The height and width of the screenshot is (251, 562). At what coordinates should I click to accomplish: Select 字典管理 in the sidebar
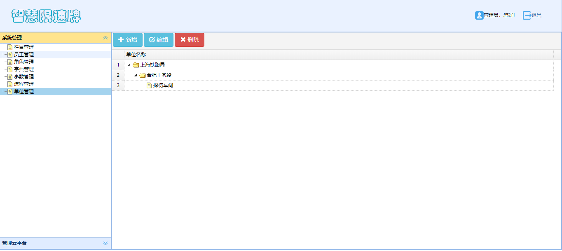tap(24, 69)
